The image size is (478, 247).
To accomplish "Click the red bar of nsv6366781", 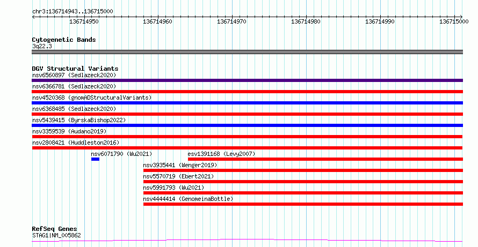I will 247,92.
